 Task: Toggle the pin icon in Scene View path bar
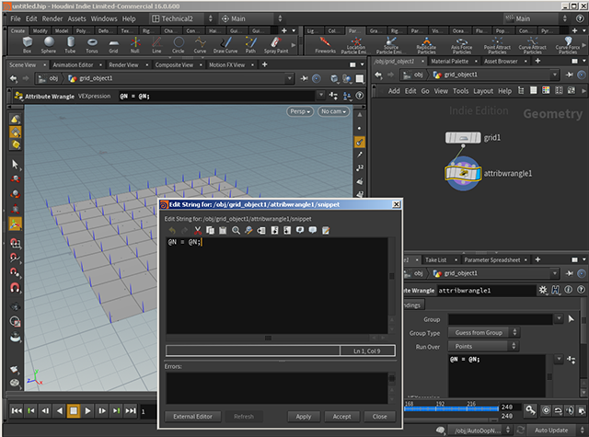point(304,78)
